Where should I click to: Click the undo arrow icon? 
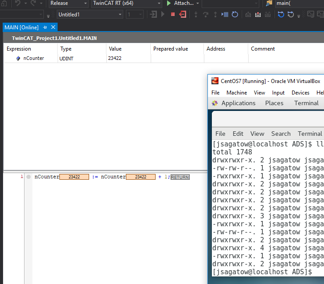[18, 3]
